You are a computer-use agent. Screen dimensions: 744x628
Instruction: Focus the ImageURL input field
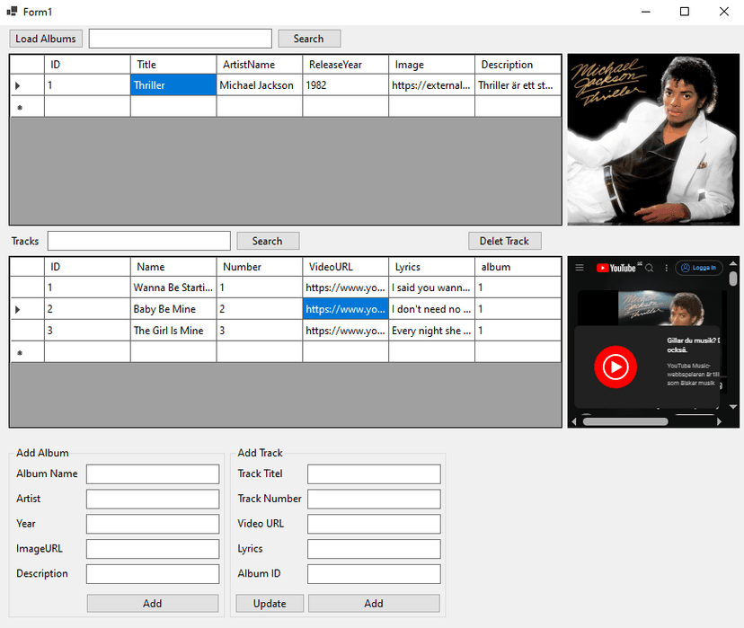coord(153,549)
